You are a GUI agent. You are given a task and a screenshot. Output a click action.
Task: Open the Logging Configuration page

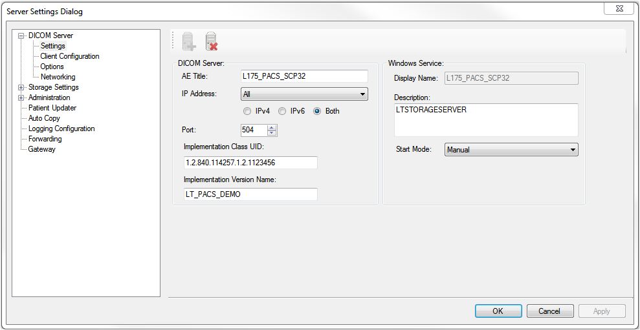tap(61, 129)
